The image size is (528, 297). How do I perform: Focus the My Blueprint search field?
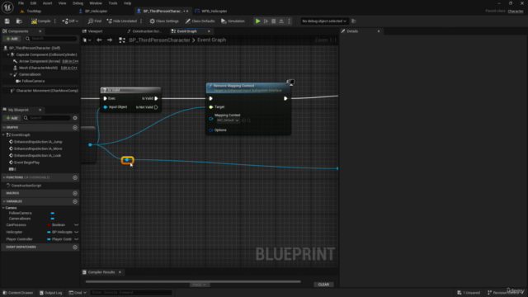[x=47, y=118]
